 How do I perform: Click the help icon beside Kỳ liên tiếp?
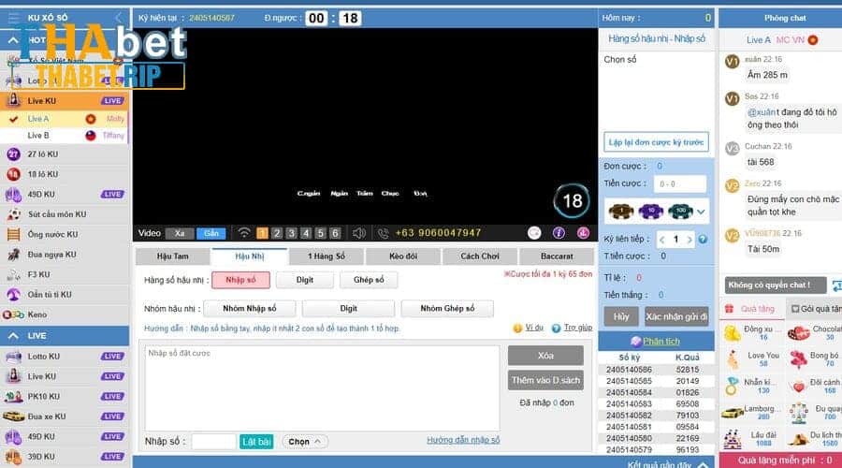pyautogui.click(x=703, y=240)
